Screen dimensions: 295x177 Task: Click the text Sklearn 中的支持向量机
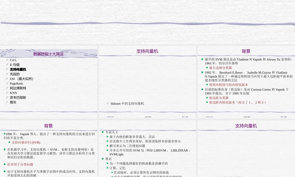point(127,104)
